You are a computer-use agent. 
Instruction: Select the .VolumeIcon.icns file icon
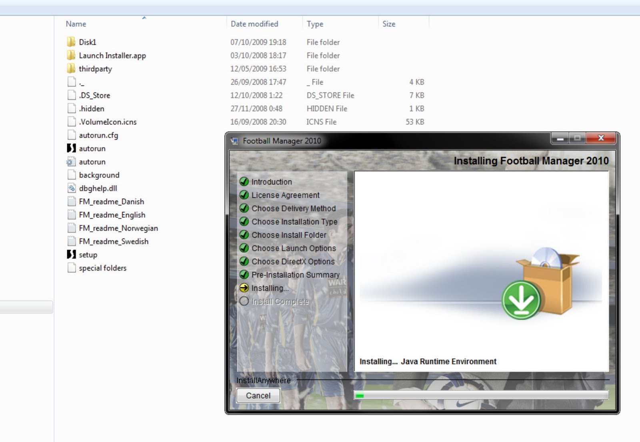point(72,122)
